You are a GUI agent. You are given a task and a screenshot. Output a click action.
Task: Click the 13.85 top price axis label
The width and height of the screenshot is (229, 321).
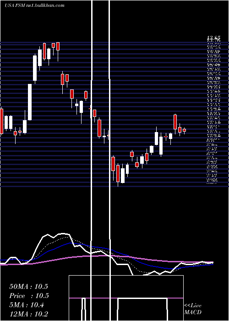pos(214,38)
